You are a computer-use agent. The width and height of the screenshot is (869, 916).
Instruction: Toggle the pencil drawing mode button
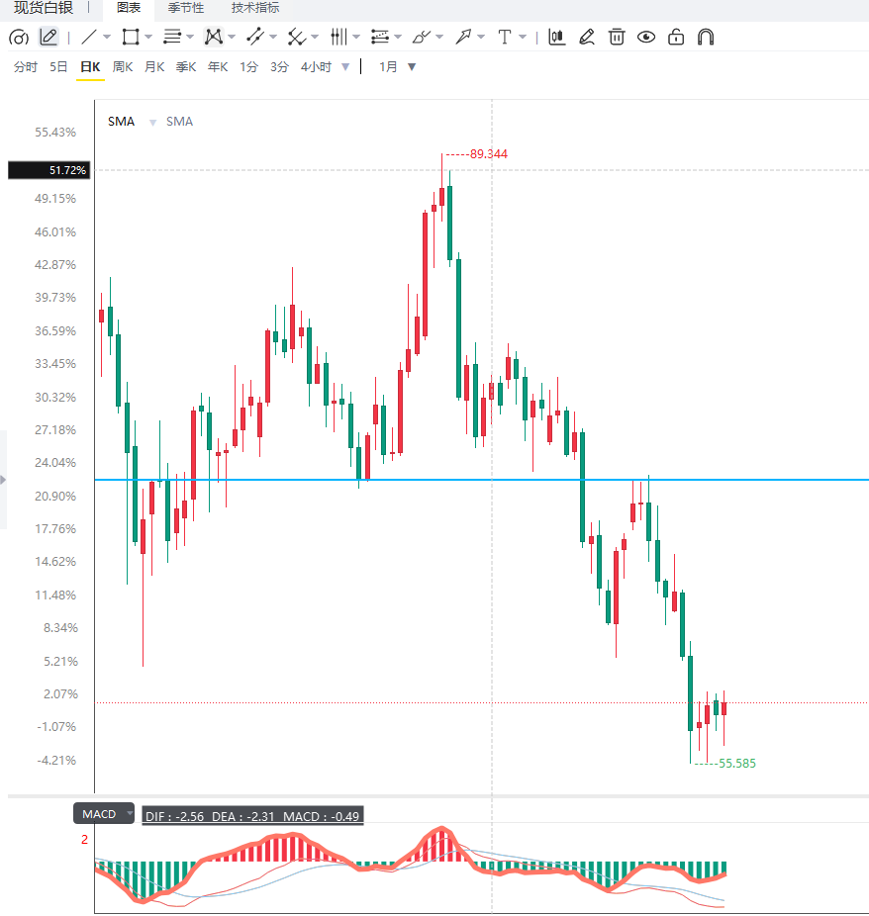click(x=48, y=38)
